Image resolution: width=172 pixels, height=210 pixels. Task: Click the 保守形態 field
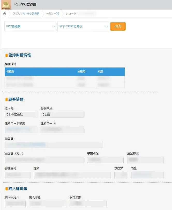88,204
